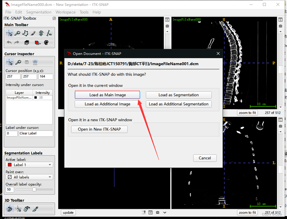The width and height of the screenshot is (287, 219).
Task: Select crosshair mode in Cursor Inspector
Action: [9, 62]
